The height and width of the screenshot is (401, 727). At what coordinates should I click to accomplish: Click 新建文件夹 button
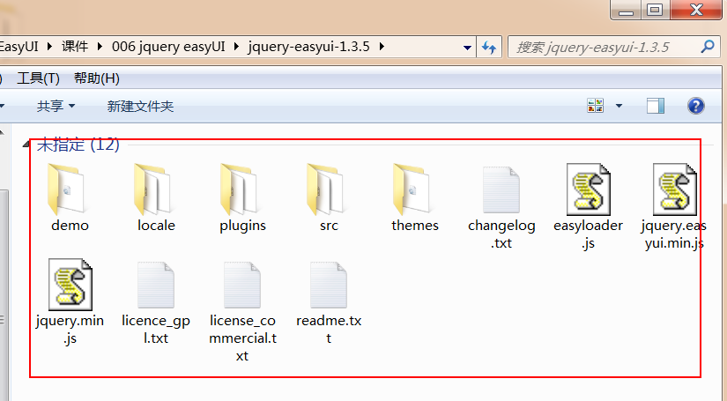point(140,106)
